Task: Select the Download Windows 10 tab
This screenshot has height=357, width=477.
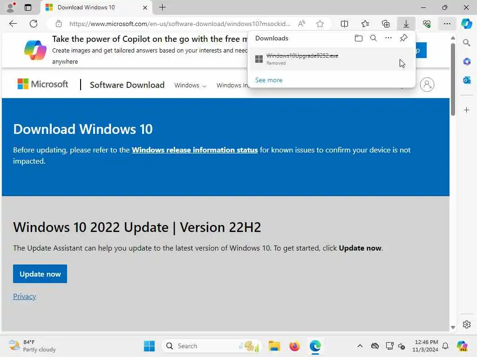Action: [x=96, y=7]
